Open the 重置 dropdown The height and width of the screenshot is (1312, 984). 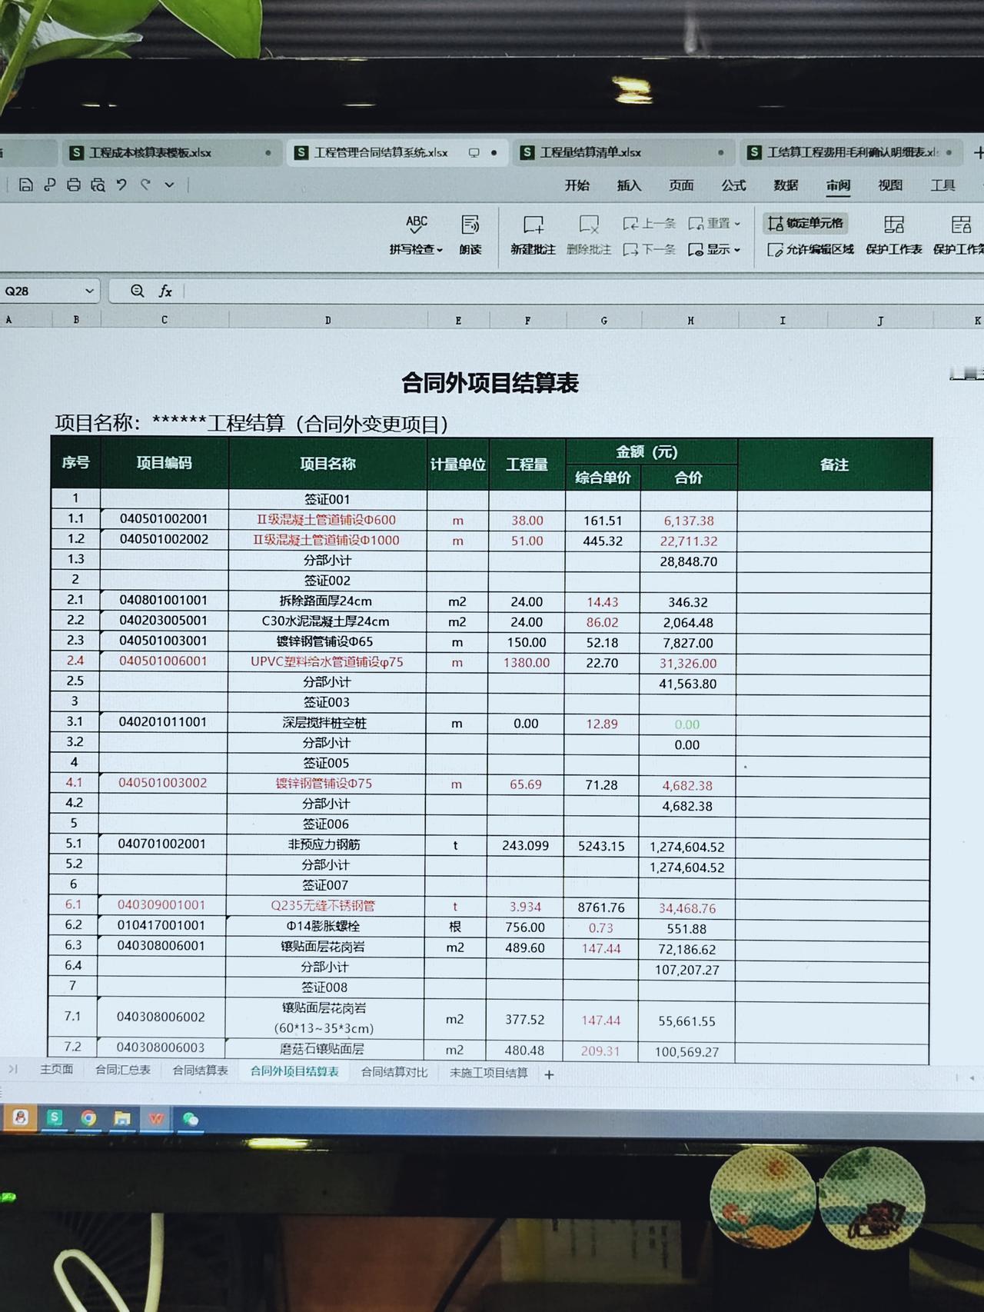coord(714,223)
